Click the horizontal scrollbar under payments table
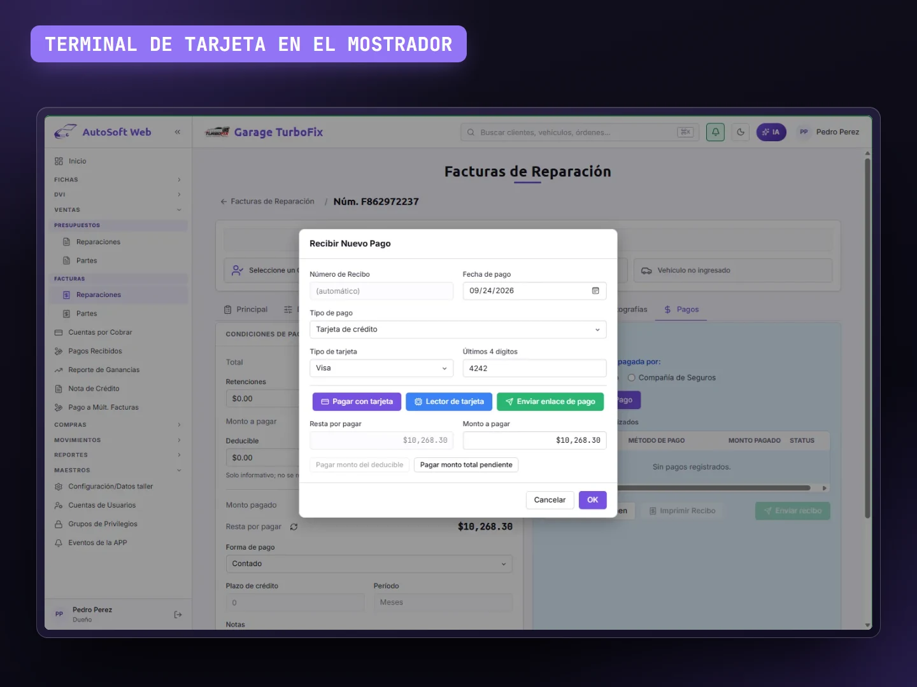Image resolution: width=917 pixels, height=687 pixels. point(713,489)
